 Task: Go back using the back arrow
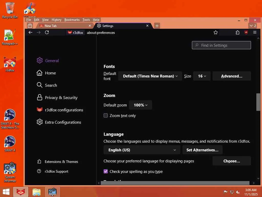(30, 32)
